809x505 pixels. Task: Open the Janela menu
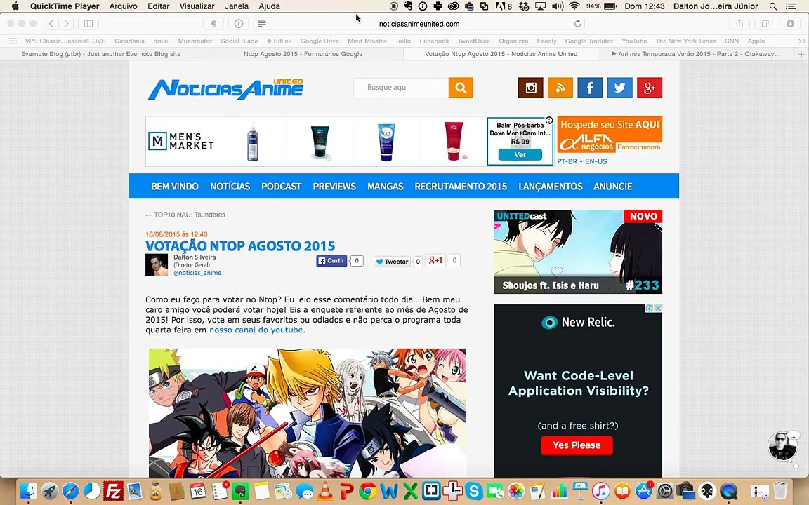click(236, 6)
